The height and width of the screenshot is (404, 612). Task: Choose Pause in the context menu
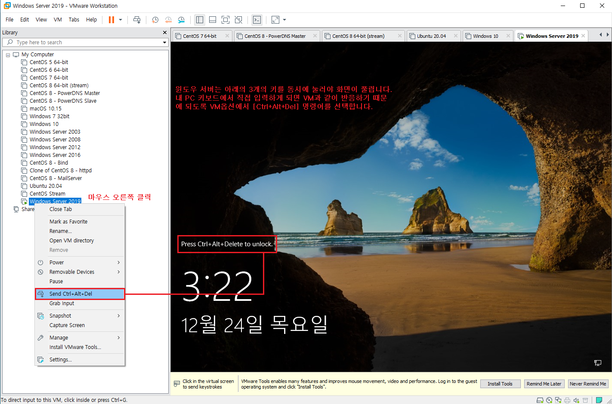(x=80, y=282)
